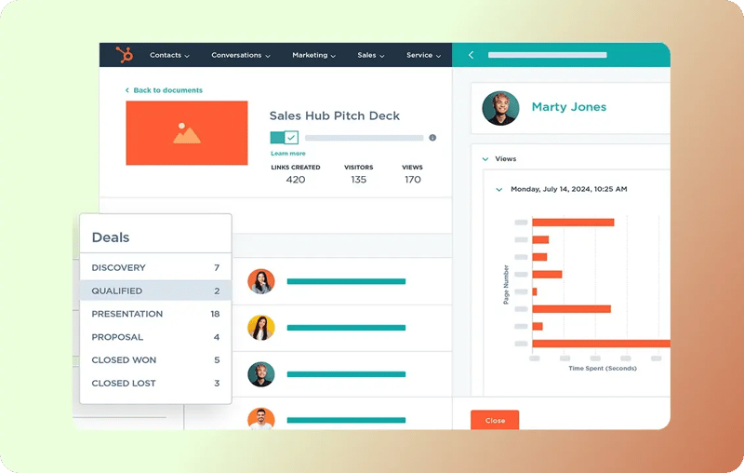The width and height of the screenshot is (744, 473).
Task: Open the Sales Hub Pitch Deck thumbnail
Action: [187, 133]
